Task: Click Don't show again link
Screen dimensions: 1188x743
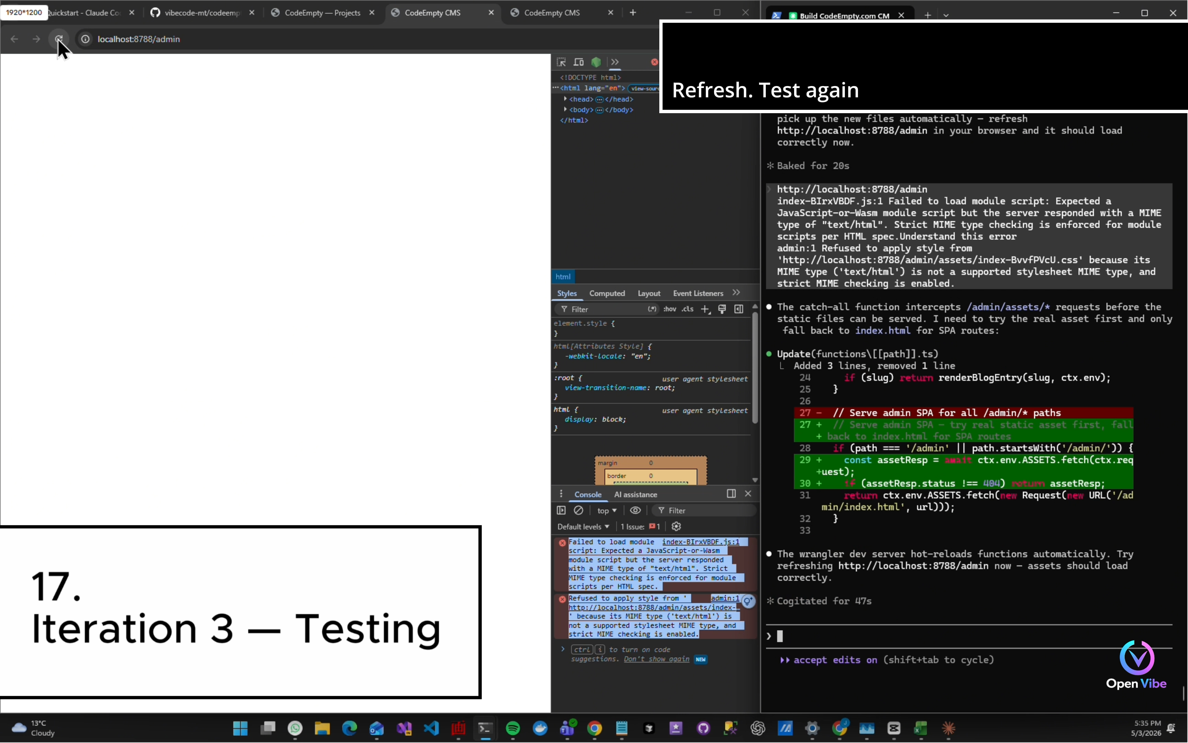Action: 656,659
